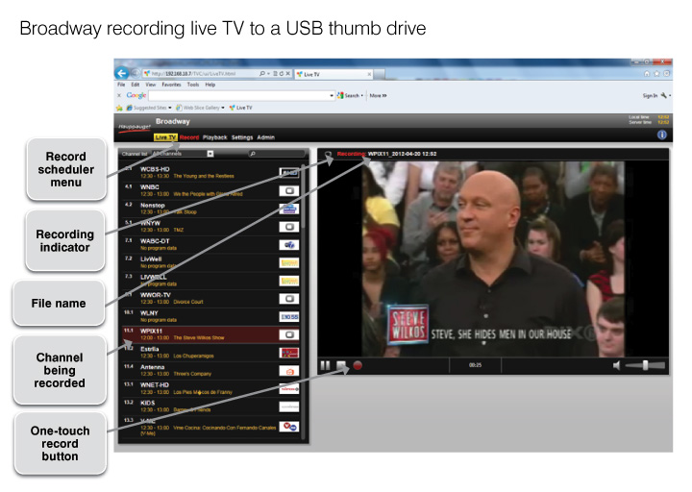Open the Record scheduler tab
Screen dimensions: 692x492
188,137
